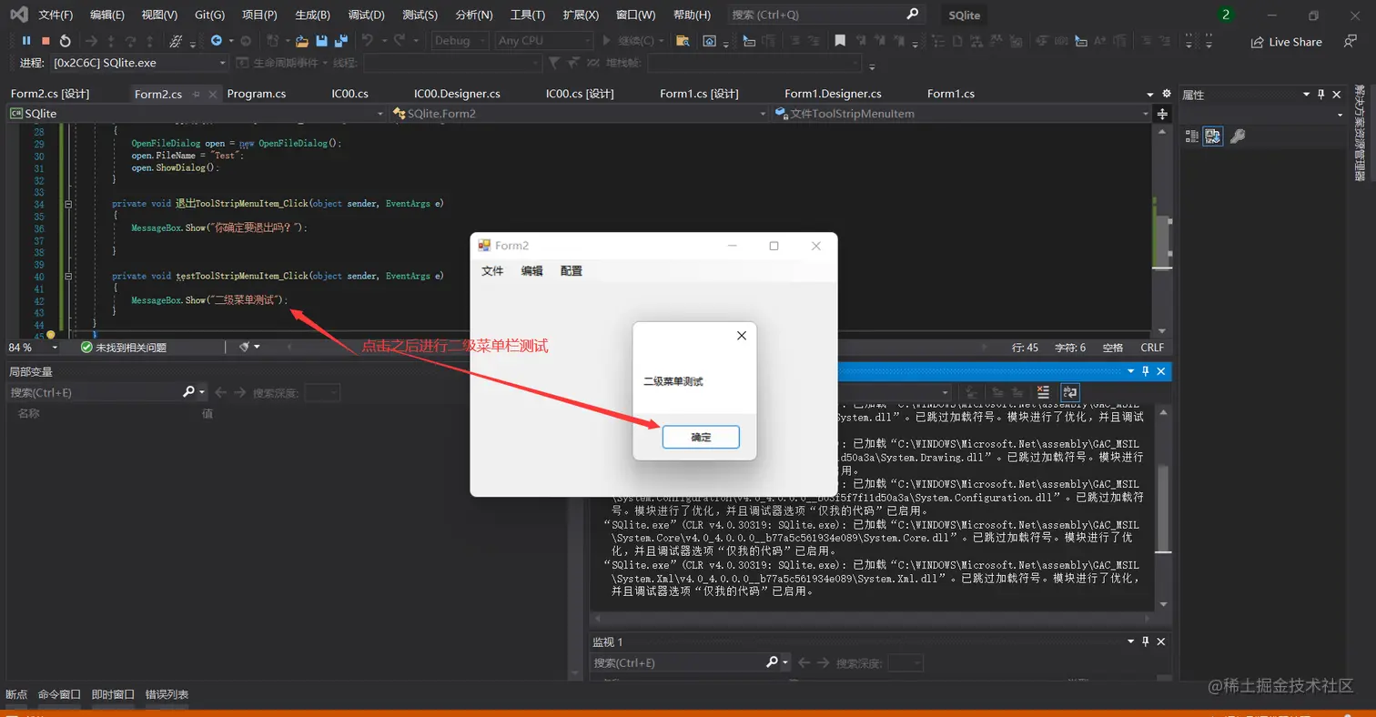This screenshot has width=1376, height=717.
Task: Click the Undo icon in the toolbar
Action: click(367, 41)
